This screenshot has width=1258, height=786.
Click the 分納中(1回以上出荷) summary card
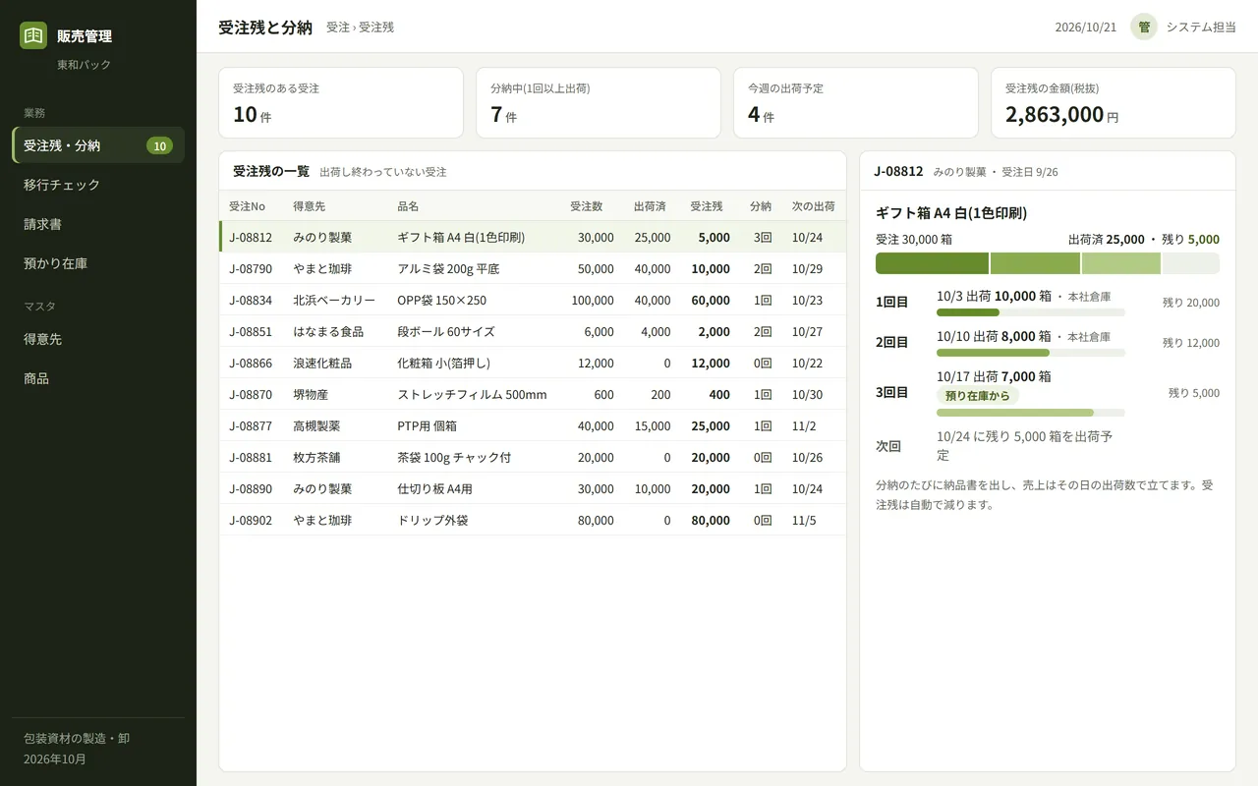[599, 102]
